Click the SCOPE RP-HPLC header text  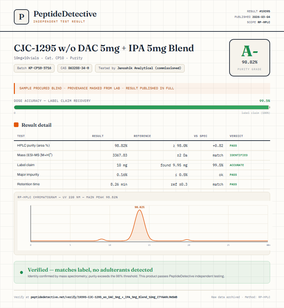[x=258, y=22]
